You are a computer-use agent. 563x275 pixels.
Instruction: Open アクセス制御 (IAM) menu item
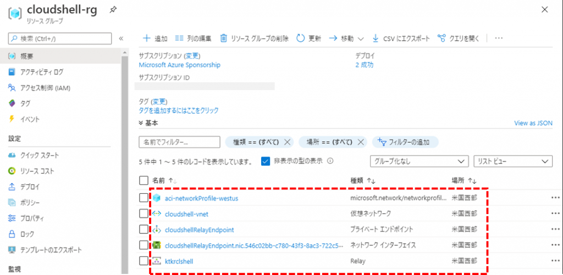point(45,87)
